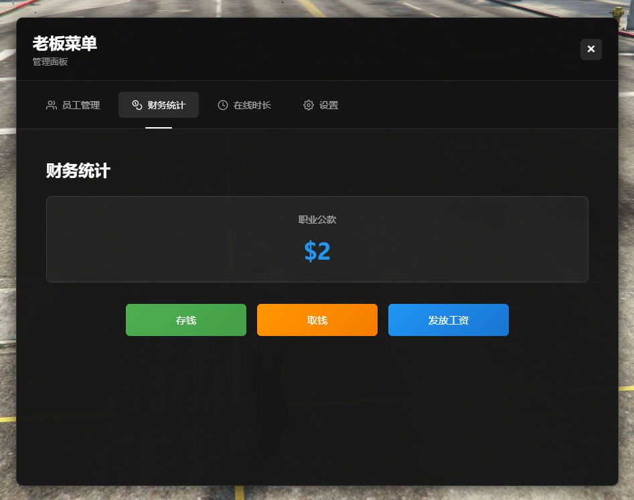This screenshot has height=500, width=634.
Task: Click the 老板菜单 title text
Action: click(x=65, y=44)
